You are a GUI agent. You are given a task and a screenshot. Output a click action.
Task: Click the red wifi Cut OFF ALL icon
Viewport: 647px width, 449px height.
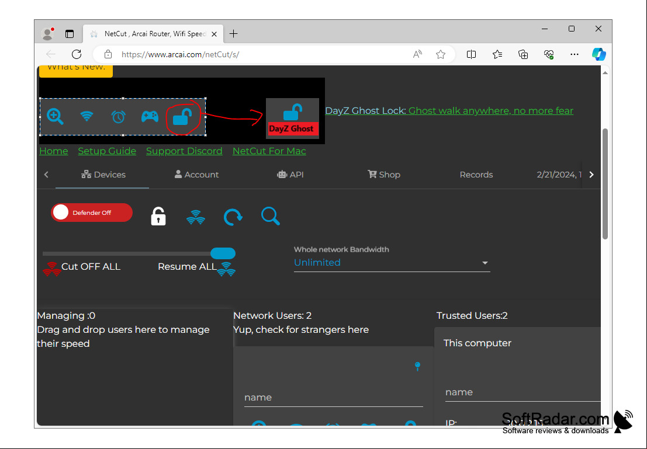click(x=51, y=269)
